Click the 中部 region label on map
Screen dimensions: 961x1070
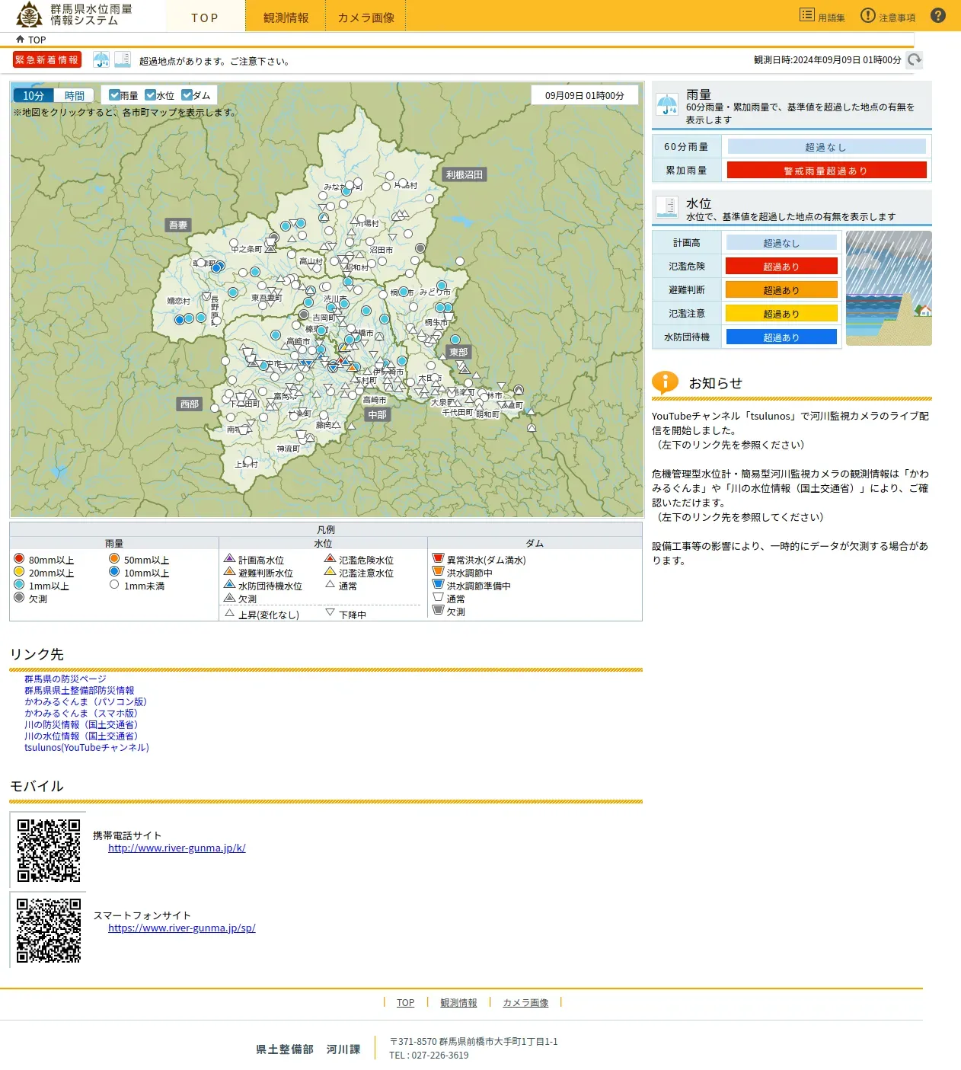(377, 414)
